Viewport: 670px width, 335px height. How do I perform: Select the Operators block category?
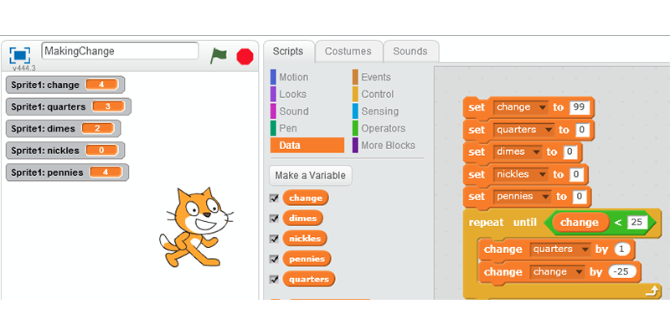pos(379,129)
